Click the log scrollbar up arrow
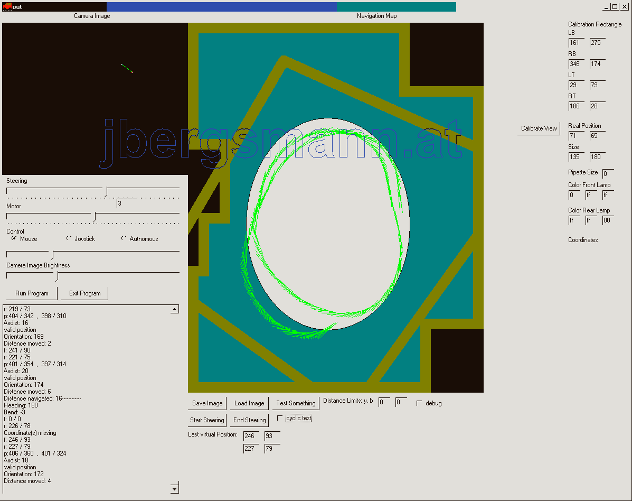632x501 pixels. 175,309
